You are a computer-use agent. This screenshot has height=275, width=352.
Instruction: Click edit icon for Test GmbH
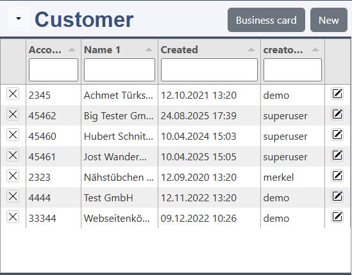pyautogui.click(x=337, y=196)
